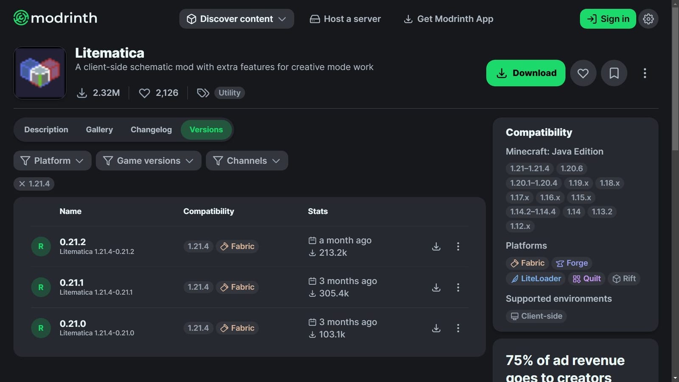Click the bookmark save icon
Image resolution: width=679 pixels, height=382 pixels.
click(x=614, y=73)
